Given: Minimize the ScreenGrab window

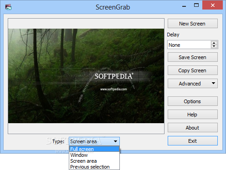Looking at the screenshot, I should click(184, 6).
